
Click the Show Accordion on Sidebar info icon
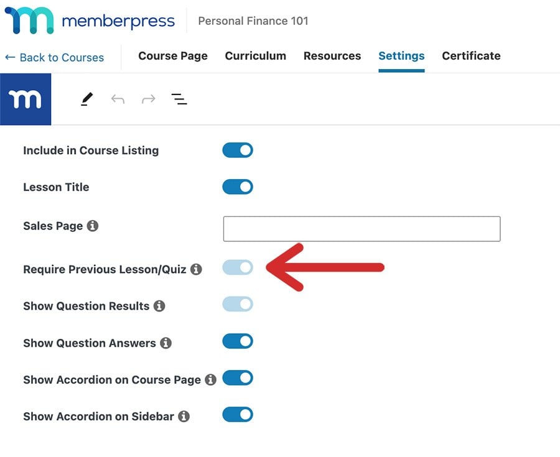[x=184, y=416]
